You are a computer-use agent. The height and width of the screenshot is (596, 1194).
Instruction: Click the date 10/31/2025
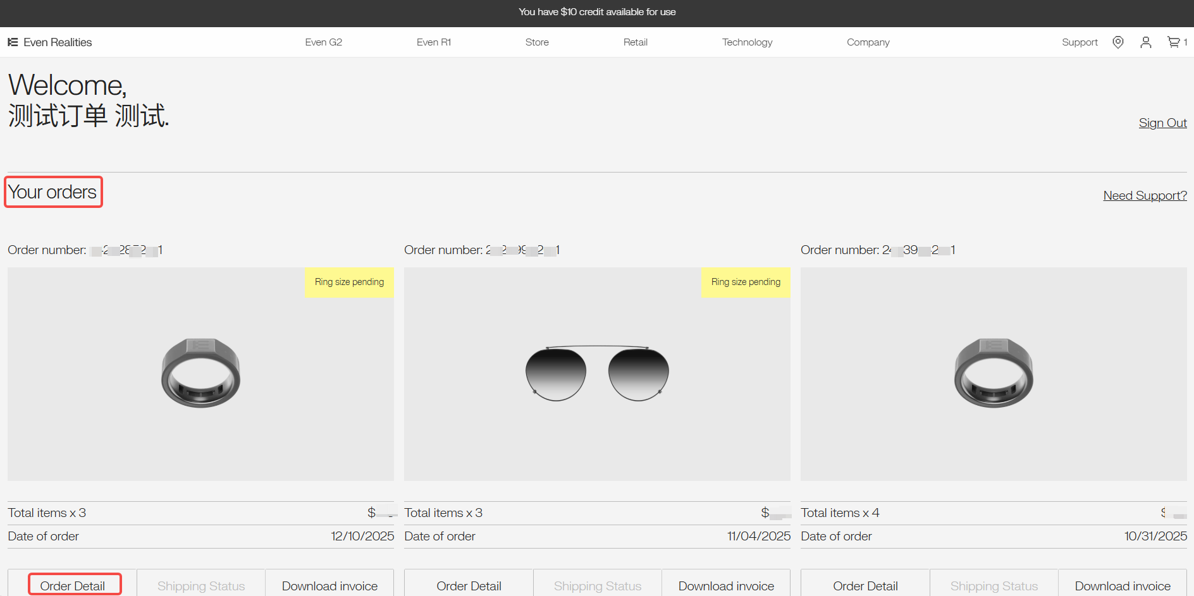coord(1155,536)
